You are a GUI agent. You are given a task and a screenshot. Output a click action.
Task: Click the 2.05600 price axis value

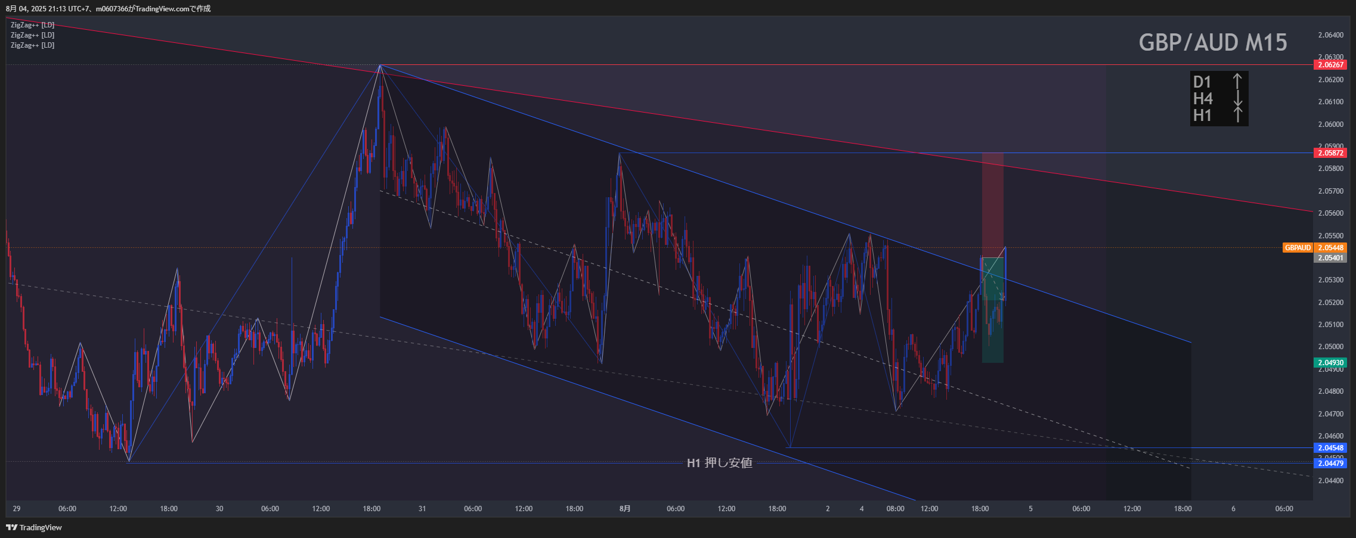[1330, 213]
